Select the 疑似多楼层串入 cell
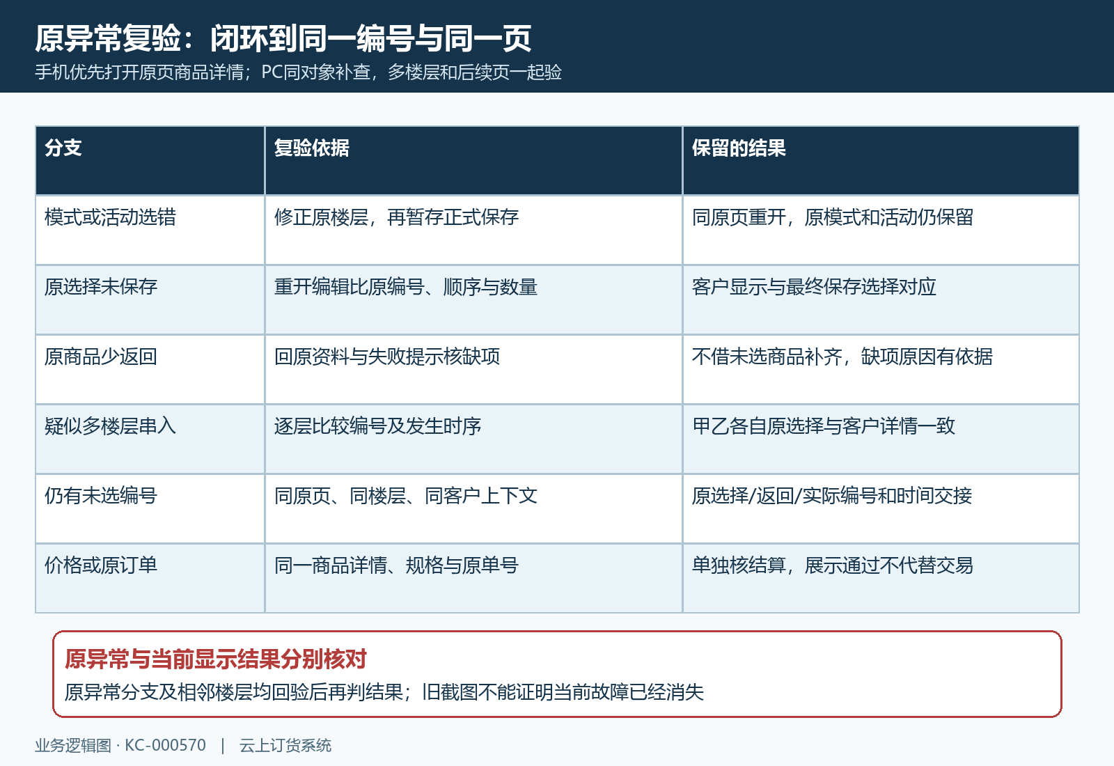This screenshot has height=766, width=1114. [x=150, y=439]
